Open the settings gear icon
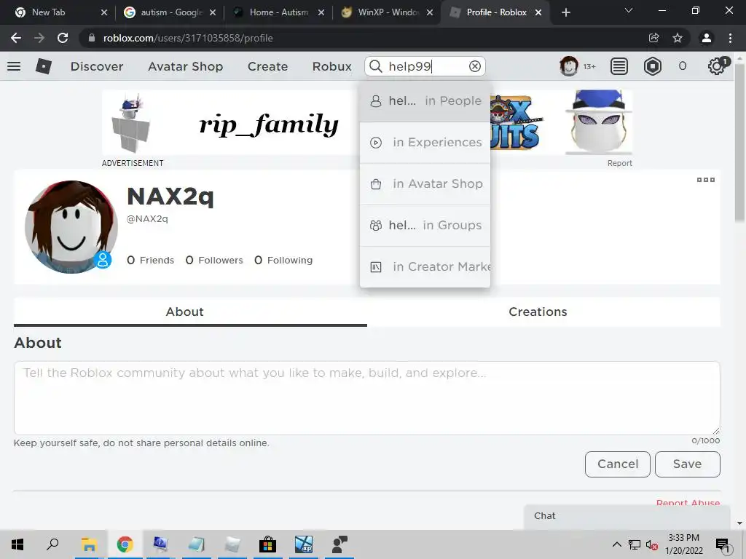 click(x=716, y=66)
